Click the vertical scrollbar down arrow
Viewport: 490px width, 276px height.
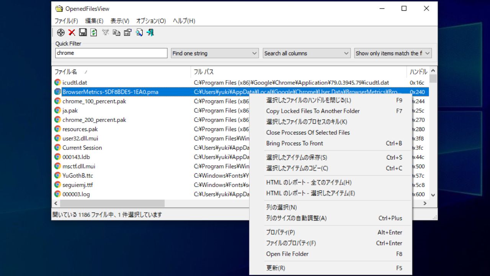pyautogui.click(x=433, y=195)
